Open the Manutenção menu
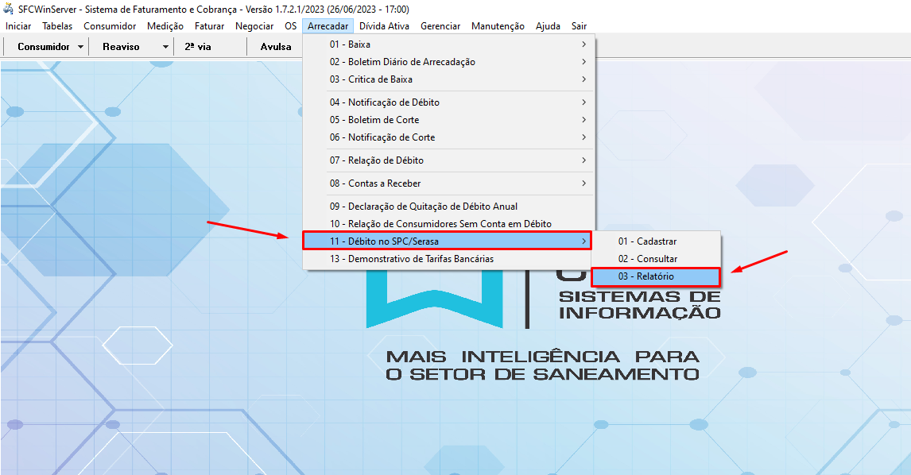911x475 pixels. click(x=498, y=26)
